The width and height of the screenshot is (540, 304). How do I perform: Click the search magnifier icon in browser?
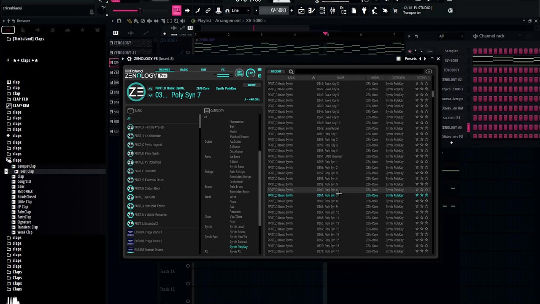(291, 72)
